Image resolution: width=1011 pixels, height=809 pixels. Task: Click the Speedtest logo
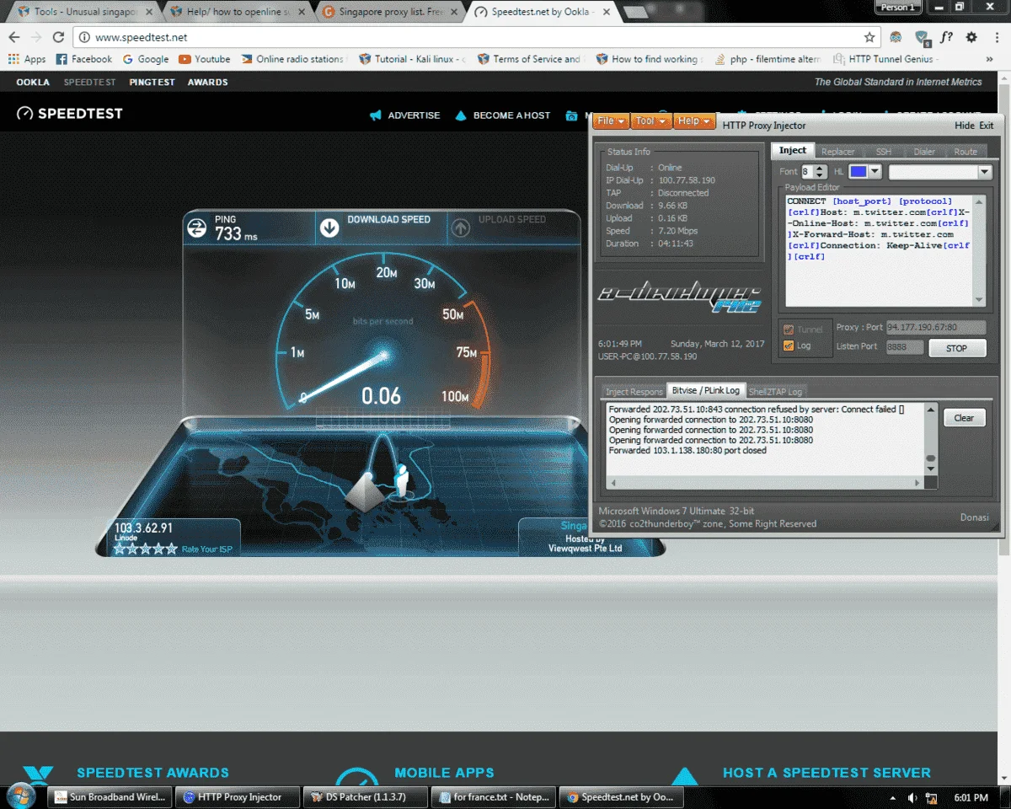[x=70, y=114]
